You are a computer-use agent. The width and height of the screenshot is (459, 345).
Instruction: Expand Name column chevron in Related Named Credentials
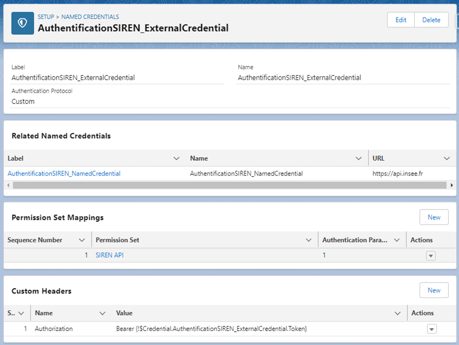click(359, 158)
